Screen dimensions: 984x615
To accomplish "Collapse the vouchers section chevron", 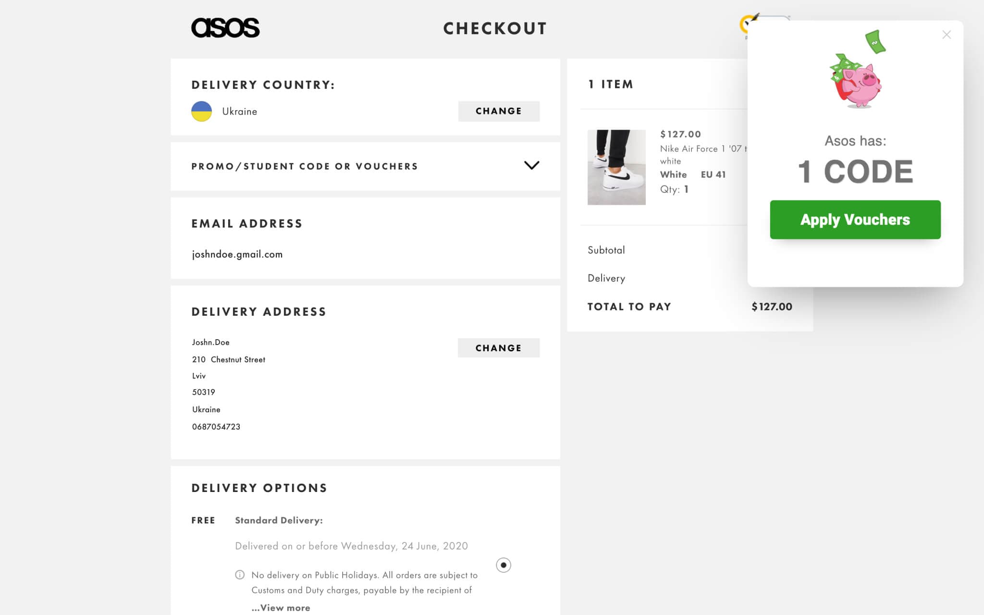I will coord(531,165).
